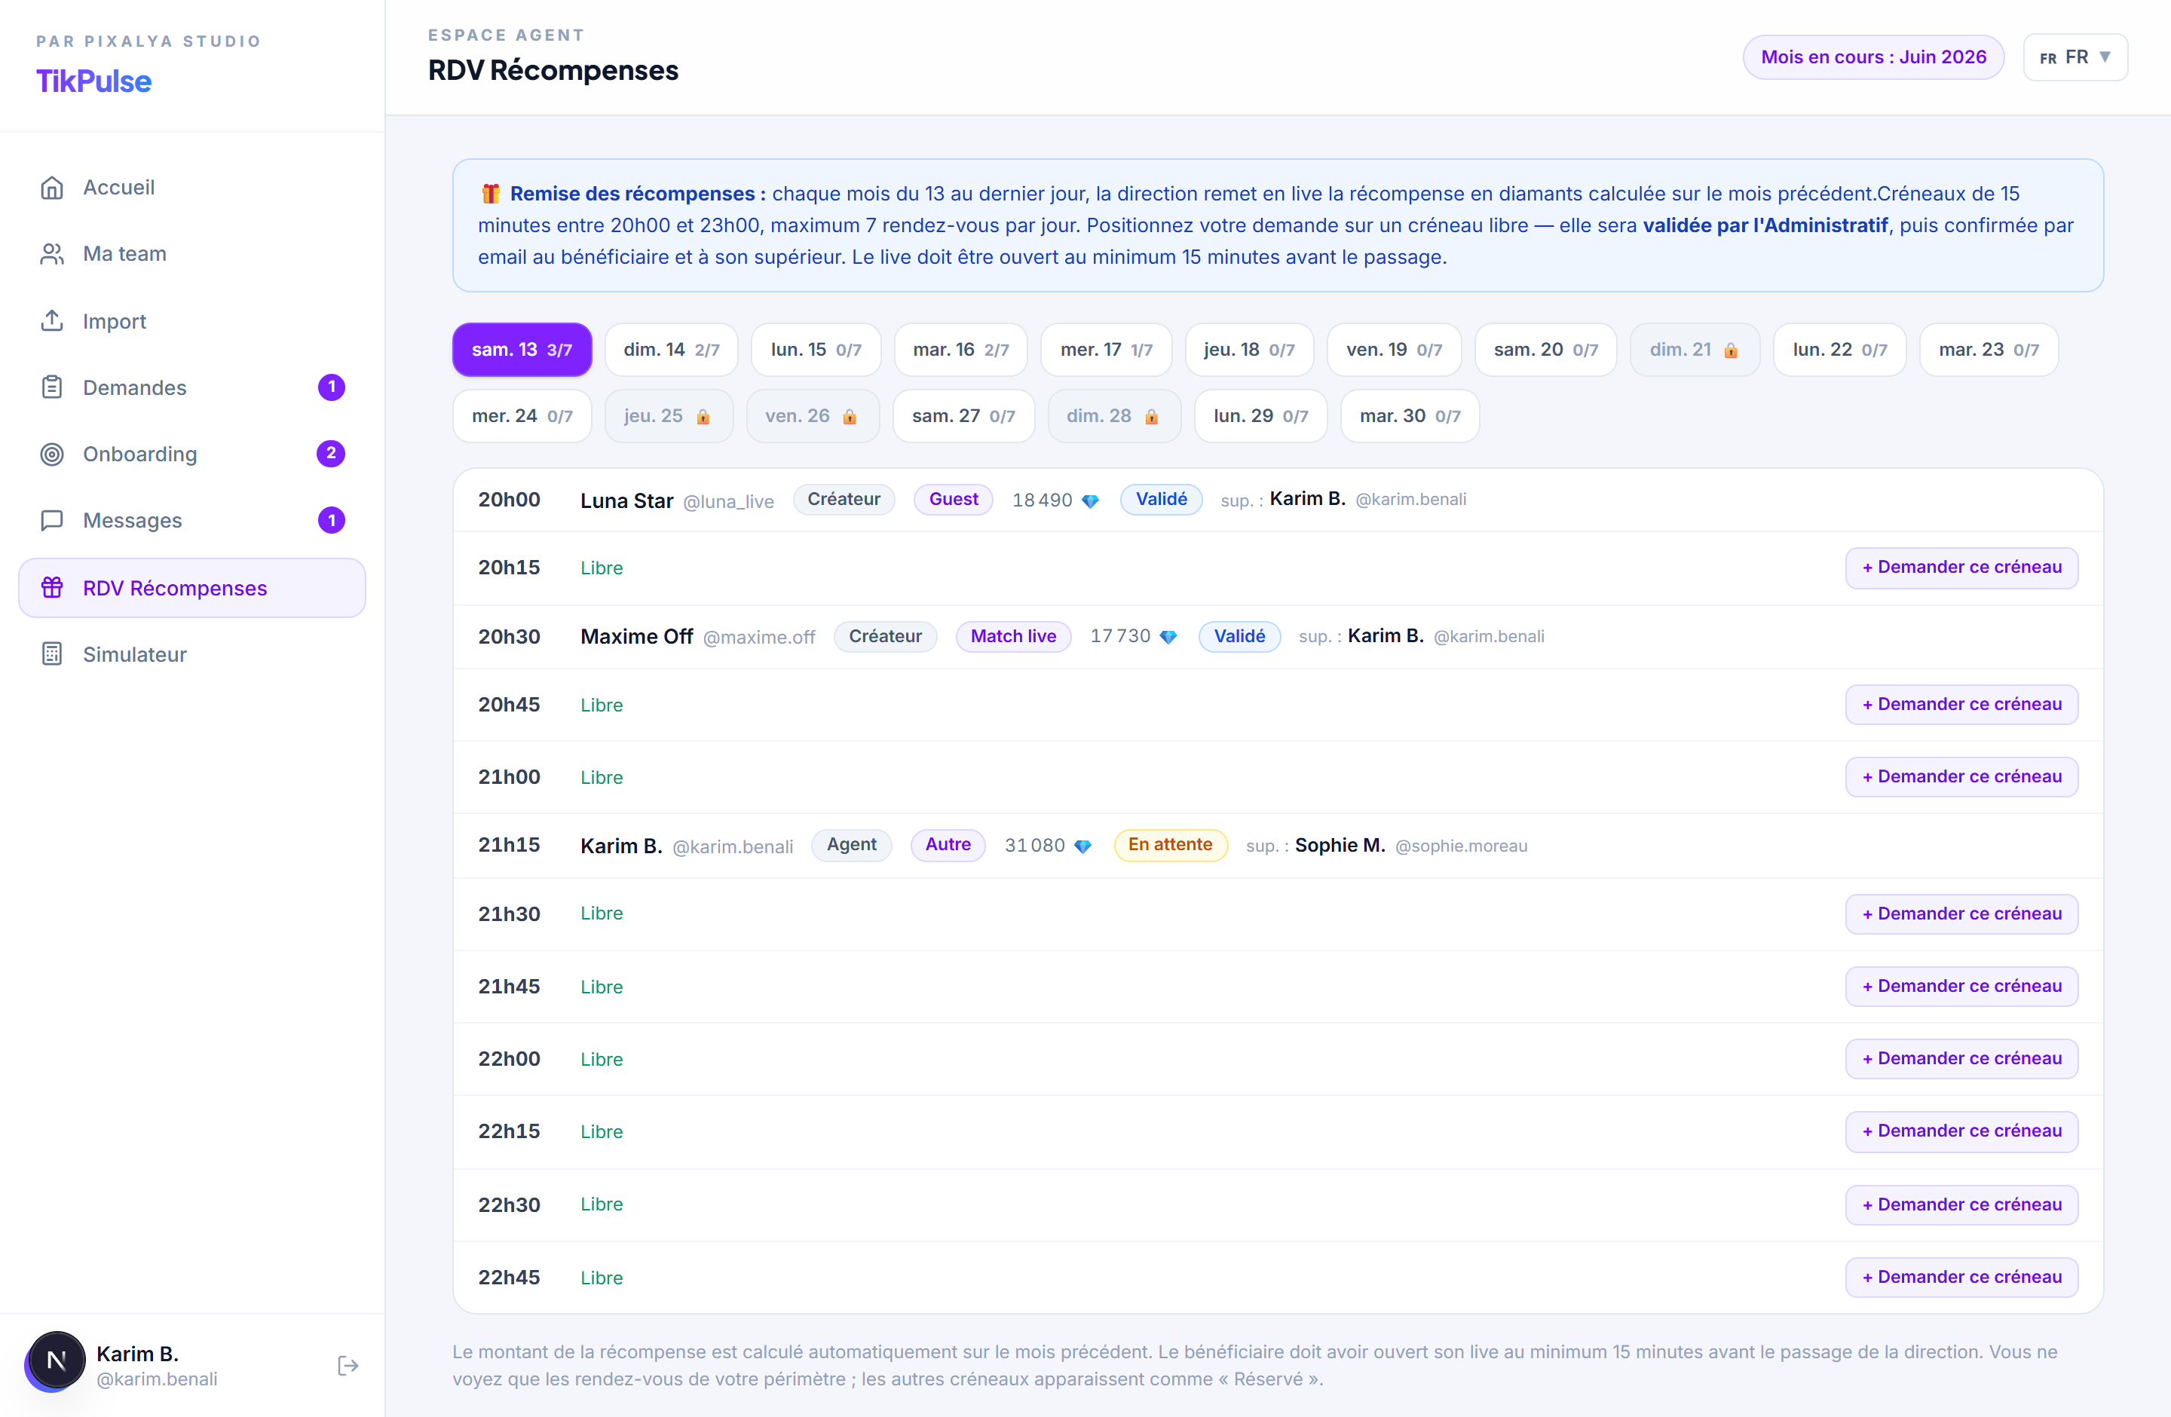Switch to the ven. 19 day tab
Screen dimensions: 2171x1417
pyautogui.click(x=1394, y=350)
